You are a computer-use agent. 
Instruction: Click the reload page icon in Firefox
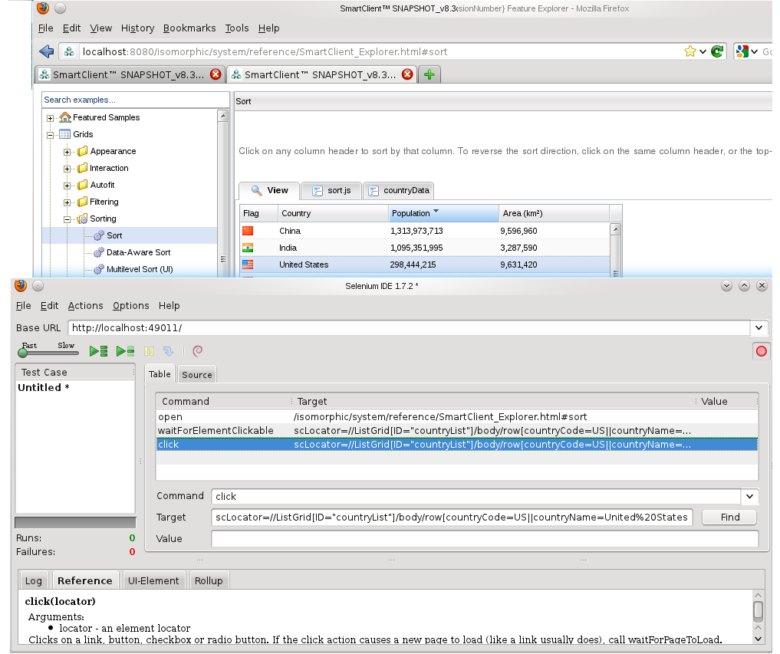coord(717,51)
